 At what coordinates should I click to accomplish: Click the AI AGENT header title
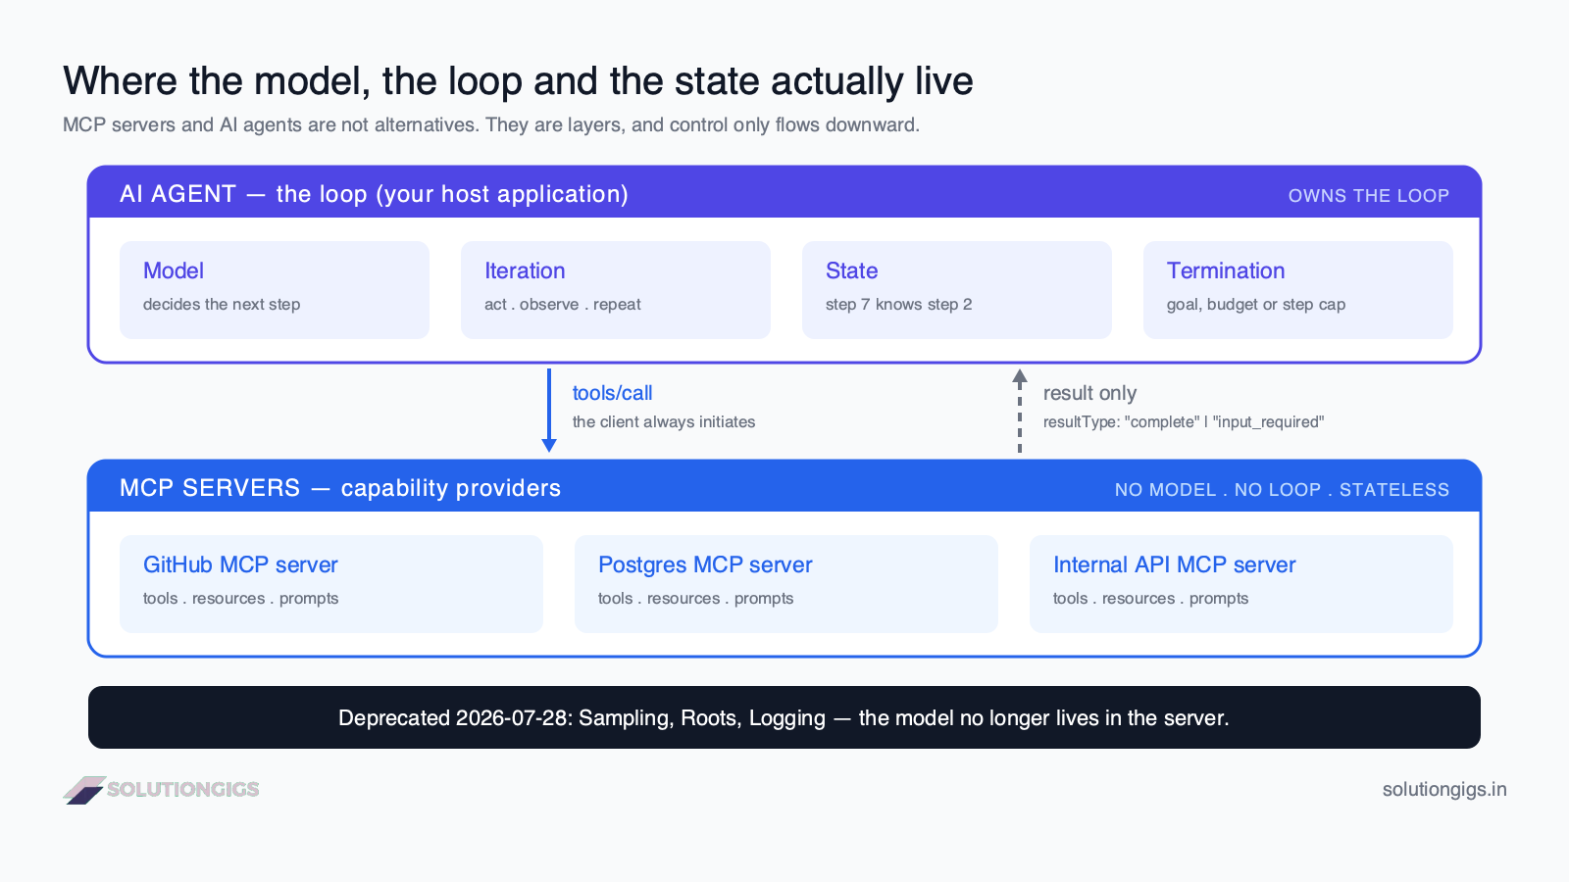pos(374,194)
